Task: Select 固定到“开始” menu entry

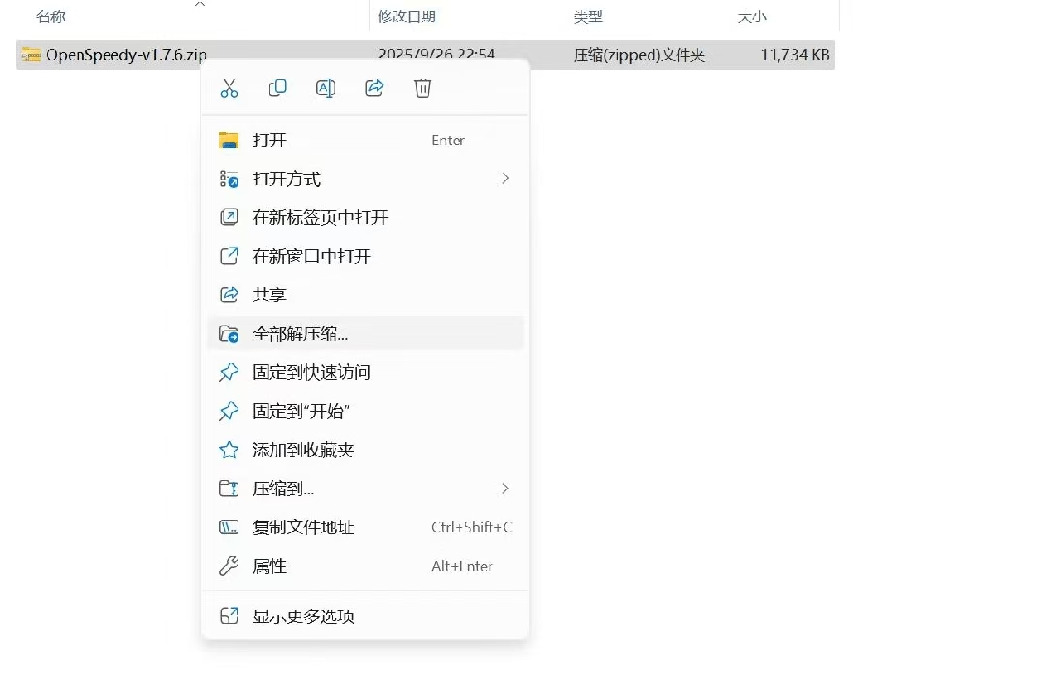Action: click(x=301, y=411)
